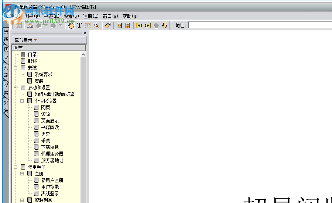Open the 书签(M) menu
The width and height of the screenshot is (332, 203).
[x=52, y=16]
